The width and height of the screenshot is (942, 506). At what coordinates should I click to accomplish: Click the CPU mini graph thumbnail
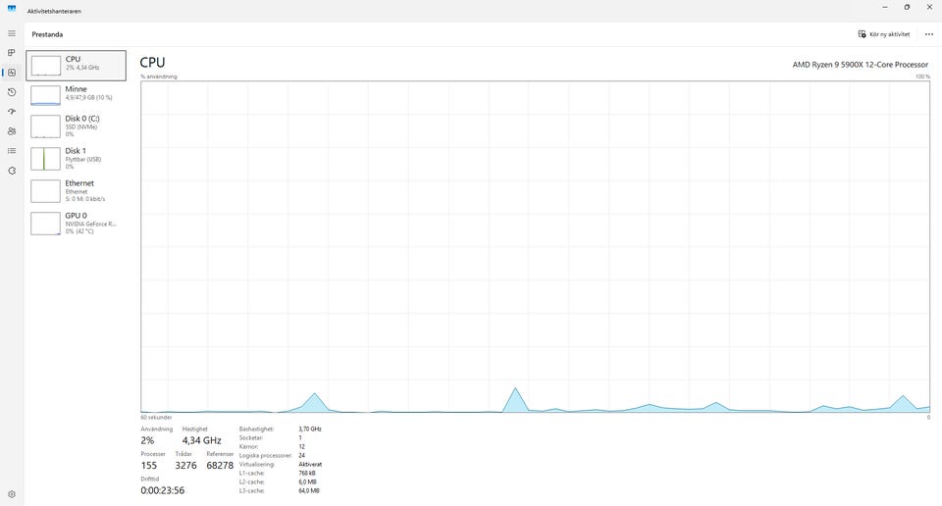pos(46,66)
